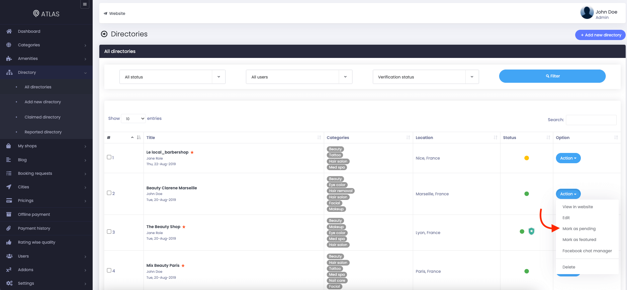Focus the table Search input field
Viewport: 627px width, 290px height.
pyautogui.click(x=591, y=120)
